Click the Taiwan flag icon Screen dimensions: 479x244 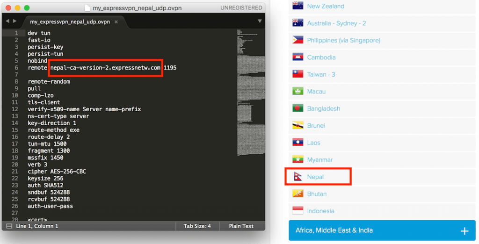point(298,74)
